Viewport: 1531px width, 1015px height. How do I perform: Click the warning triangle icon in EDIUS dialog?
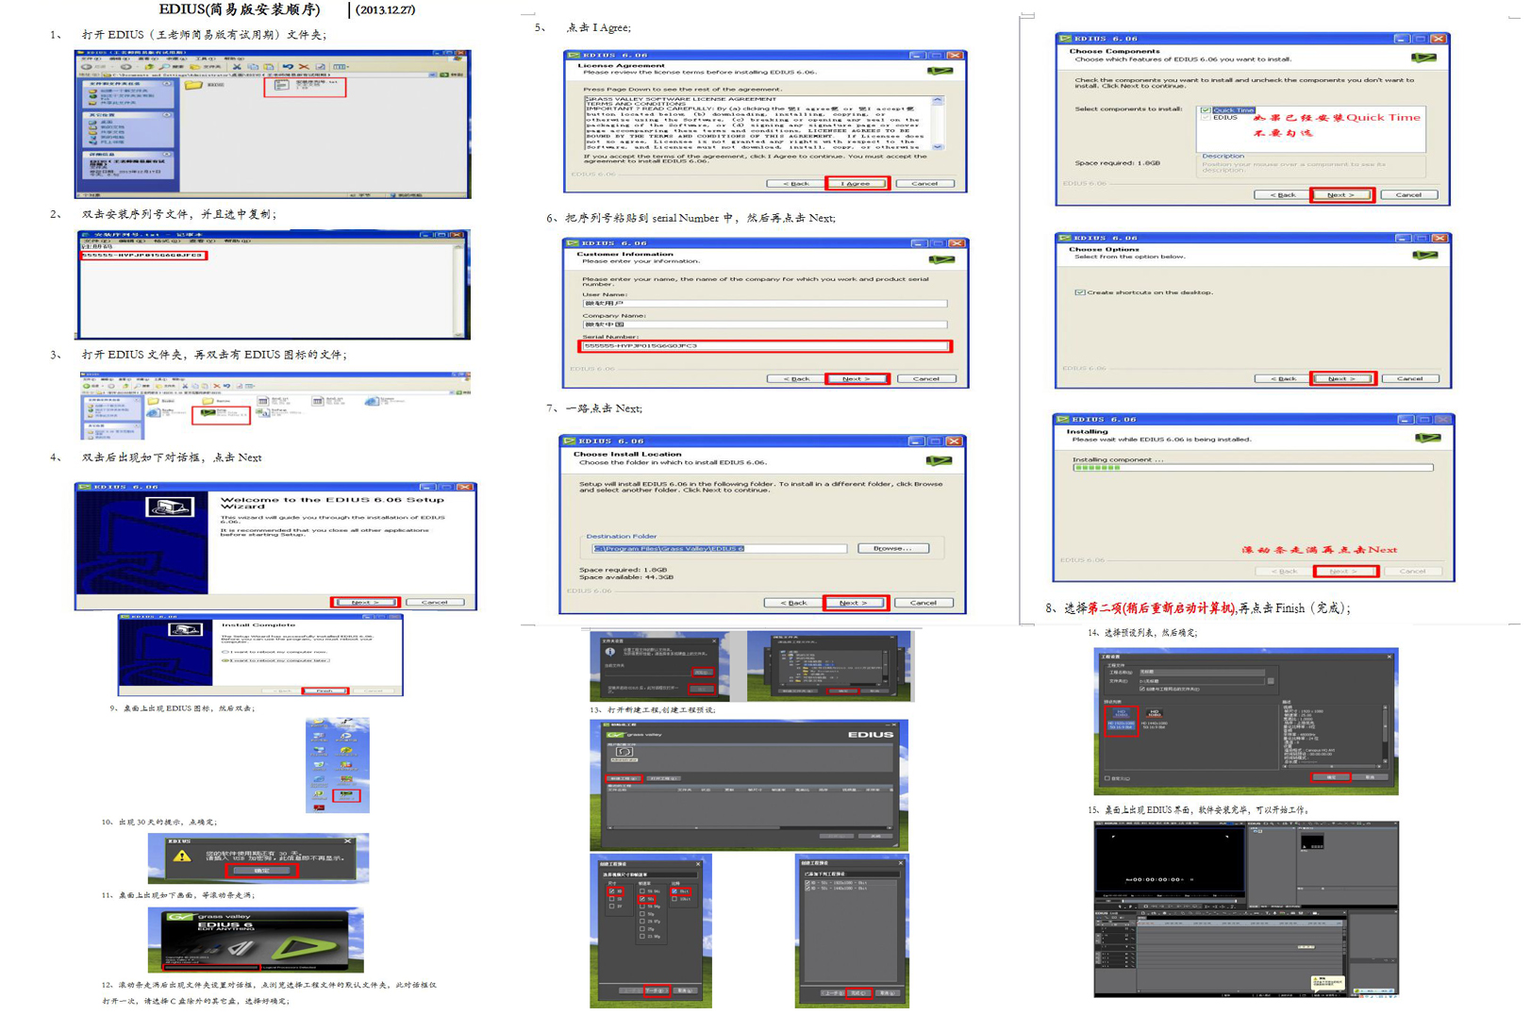[182, 856]
